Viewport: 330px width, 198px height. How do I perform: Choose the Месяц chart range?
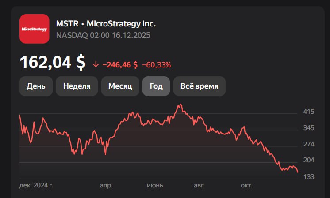pos(120,86)
